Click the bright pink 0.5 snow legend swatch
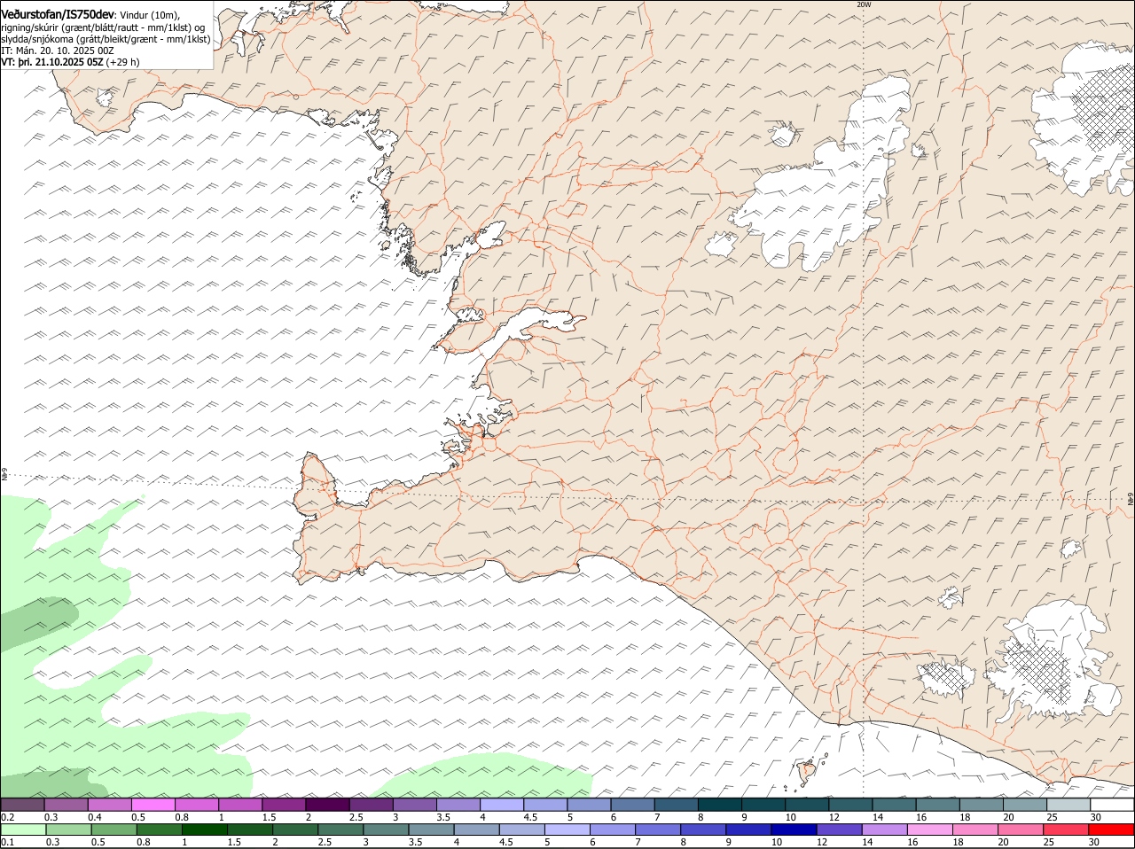Image resolution: width=1135 pixels, height=849 pixels. (153, 804)
